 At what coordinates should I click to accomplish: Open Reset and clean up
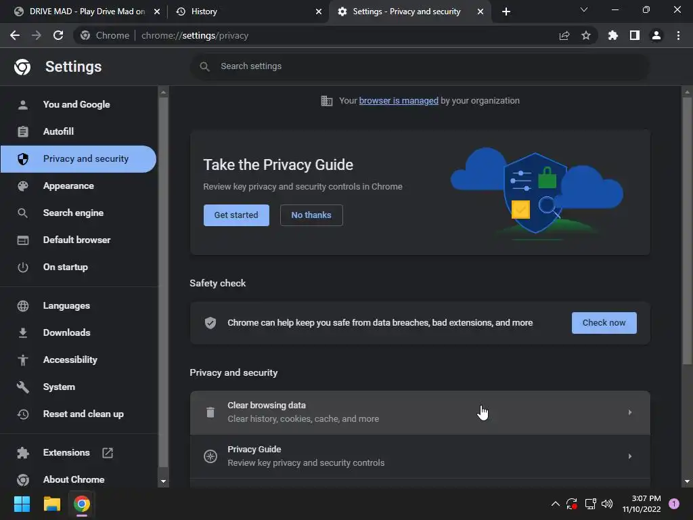pos(79,414)
